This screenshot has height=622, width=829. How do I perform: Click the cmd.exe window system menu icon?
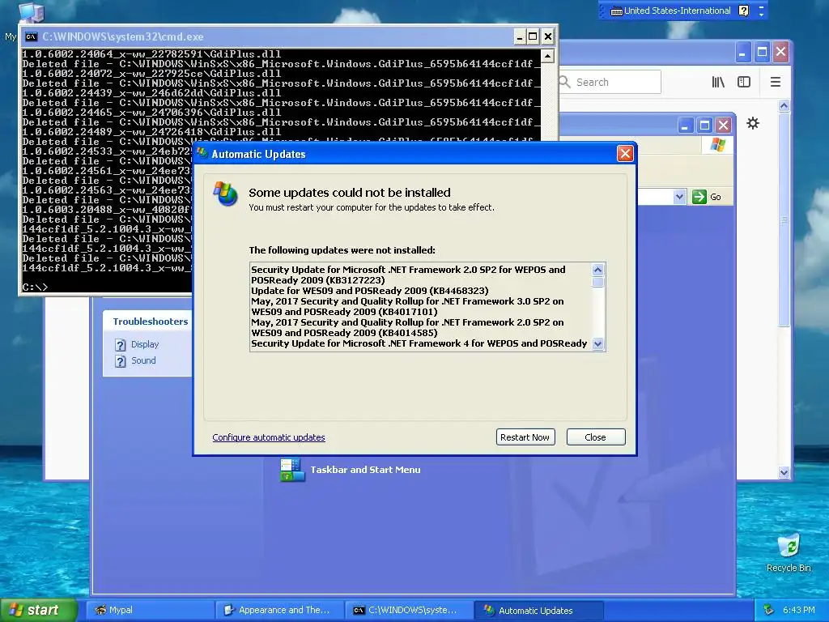tap(32, 36)
